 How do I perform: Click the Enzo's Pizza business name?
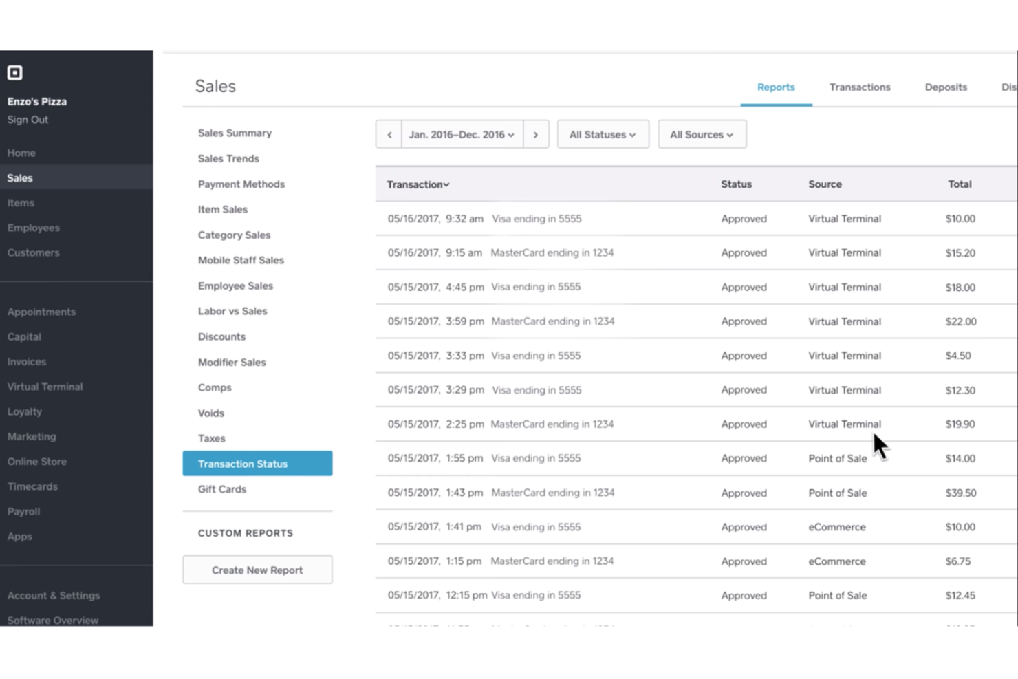click(x=37, y=101)
